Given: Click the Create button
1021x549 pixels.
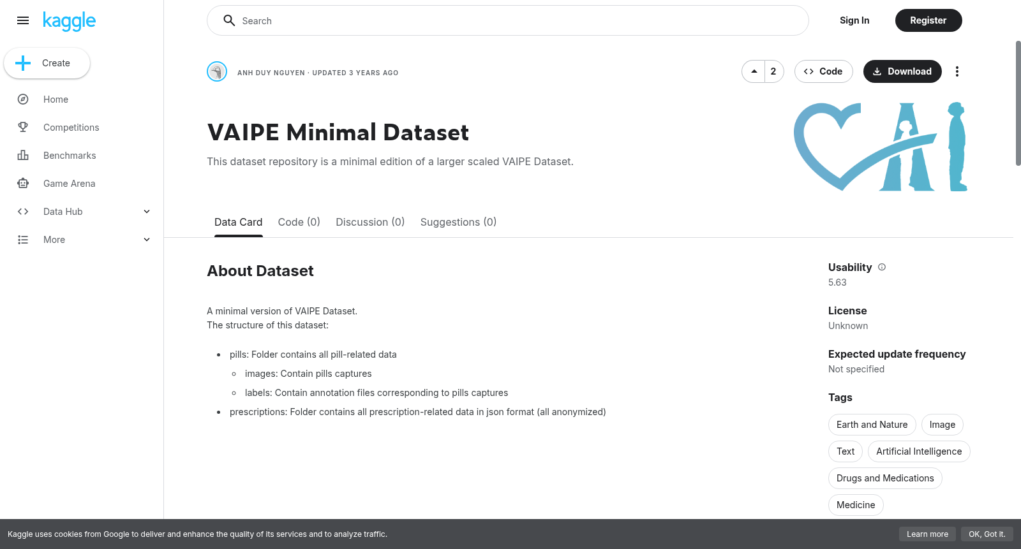Looking at the screenshot, I should pyautogui.click(x=47, y=63).
